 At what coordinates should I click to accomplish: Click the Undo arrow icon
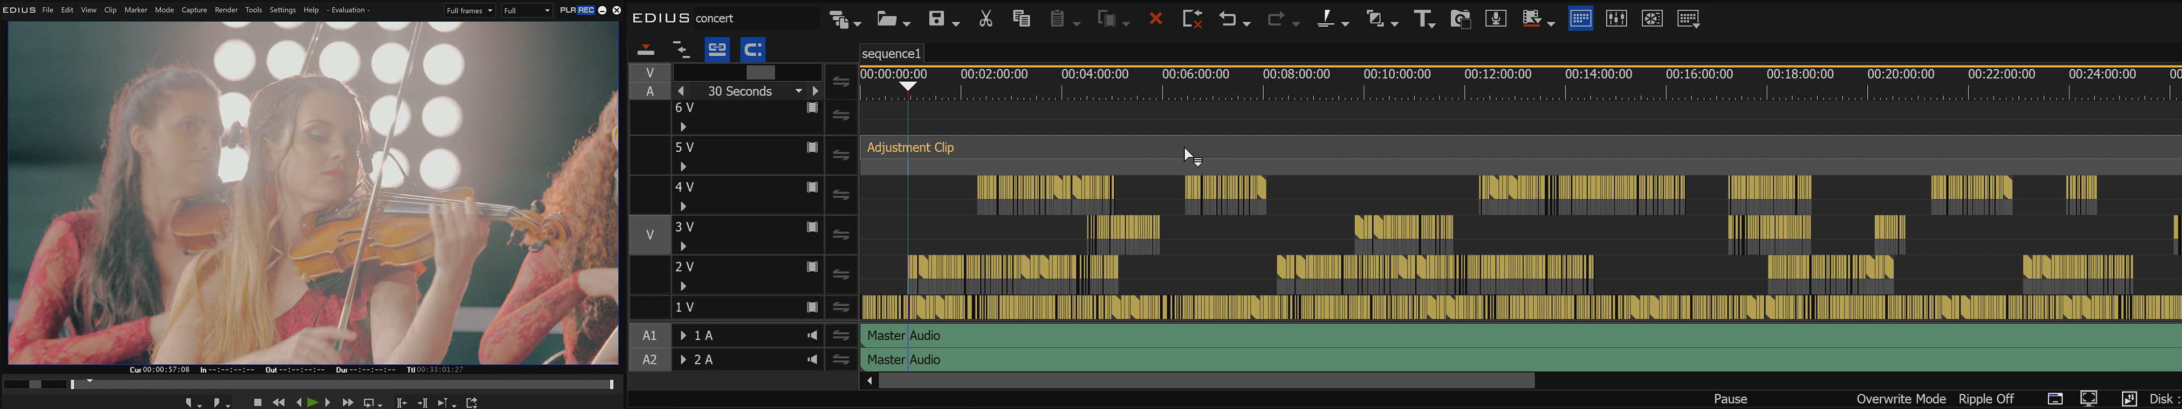coord(1228,19)
